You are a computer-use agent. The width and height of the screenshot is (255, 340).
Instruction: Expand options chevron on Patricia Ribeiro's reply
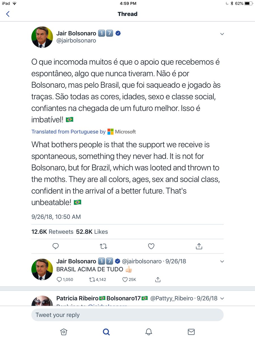tap(222, 298)
